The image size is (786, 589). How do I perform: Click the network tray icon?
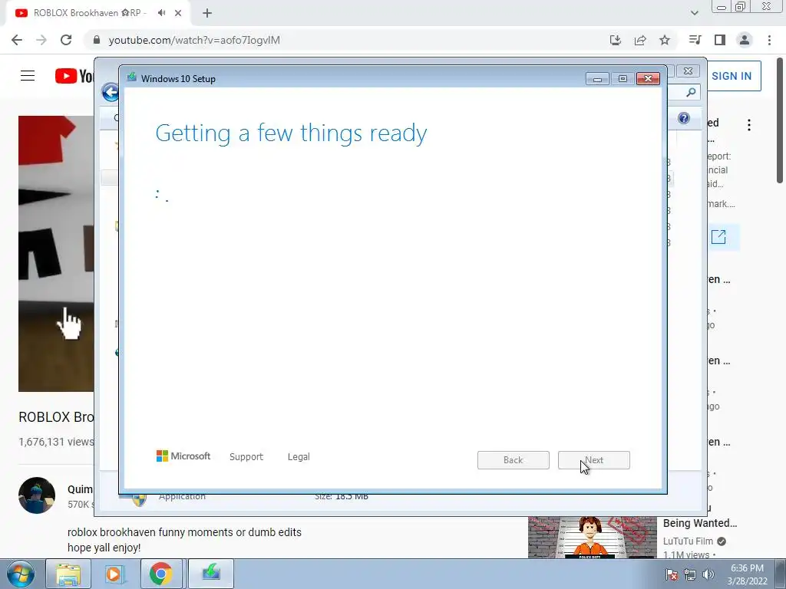[690, 574]
